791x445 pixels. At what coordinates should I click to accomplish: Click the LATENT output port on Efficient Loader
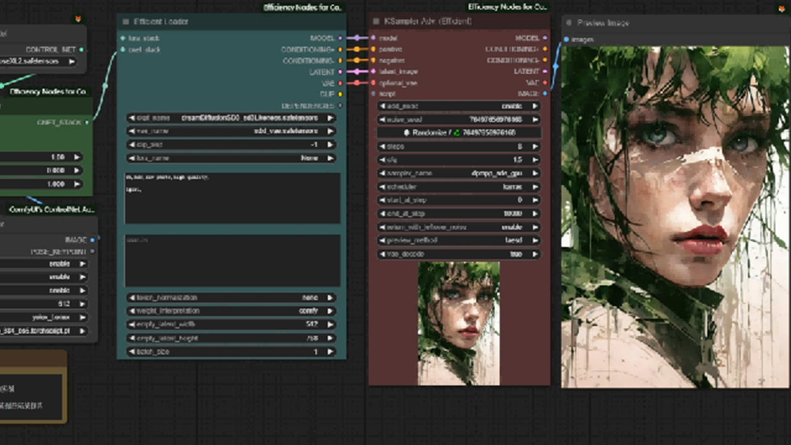(340, 72)
